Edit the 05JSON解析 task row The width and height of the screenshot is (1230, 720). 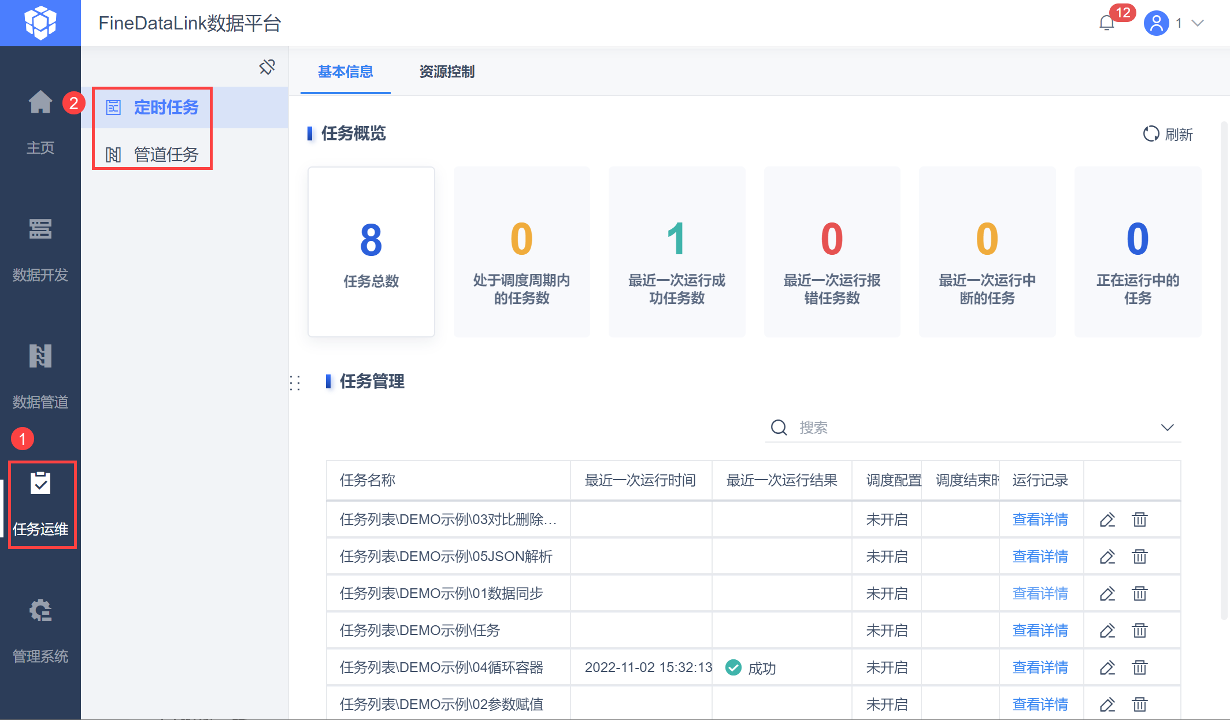tap(1107, 556)
